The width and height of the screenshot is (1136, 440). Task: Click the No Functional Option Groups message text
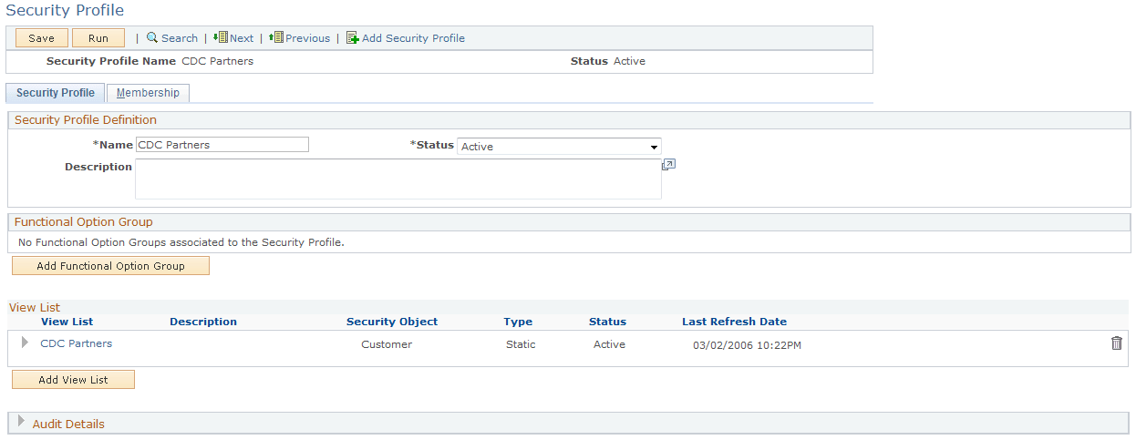(181, 242)
